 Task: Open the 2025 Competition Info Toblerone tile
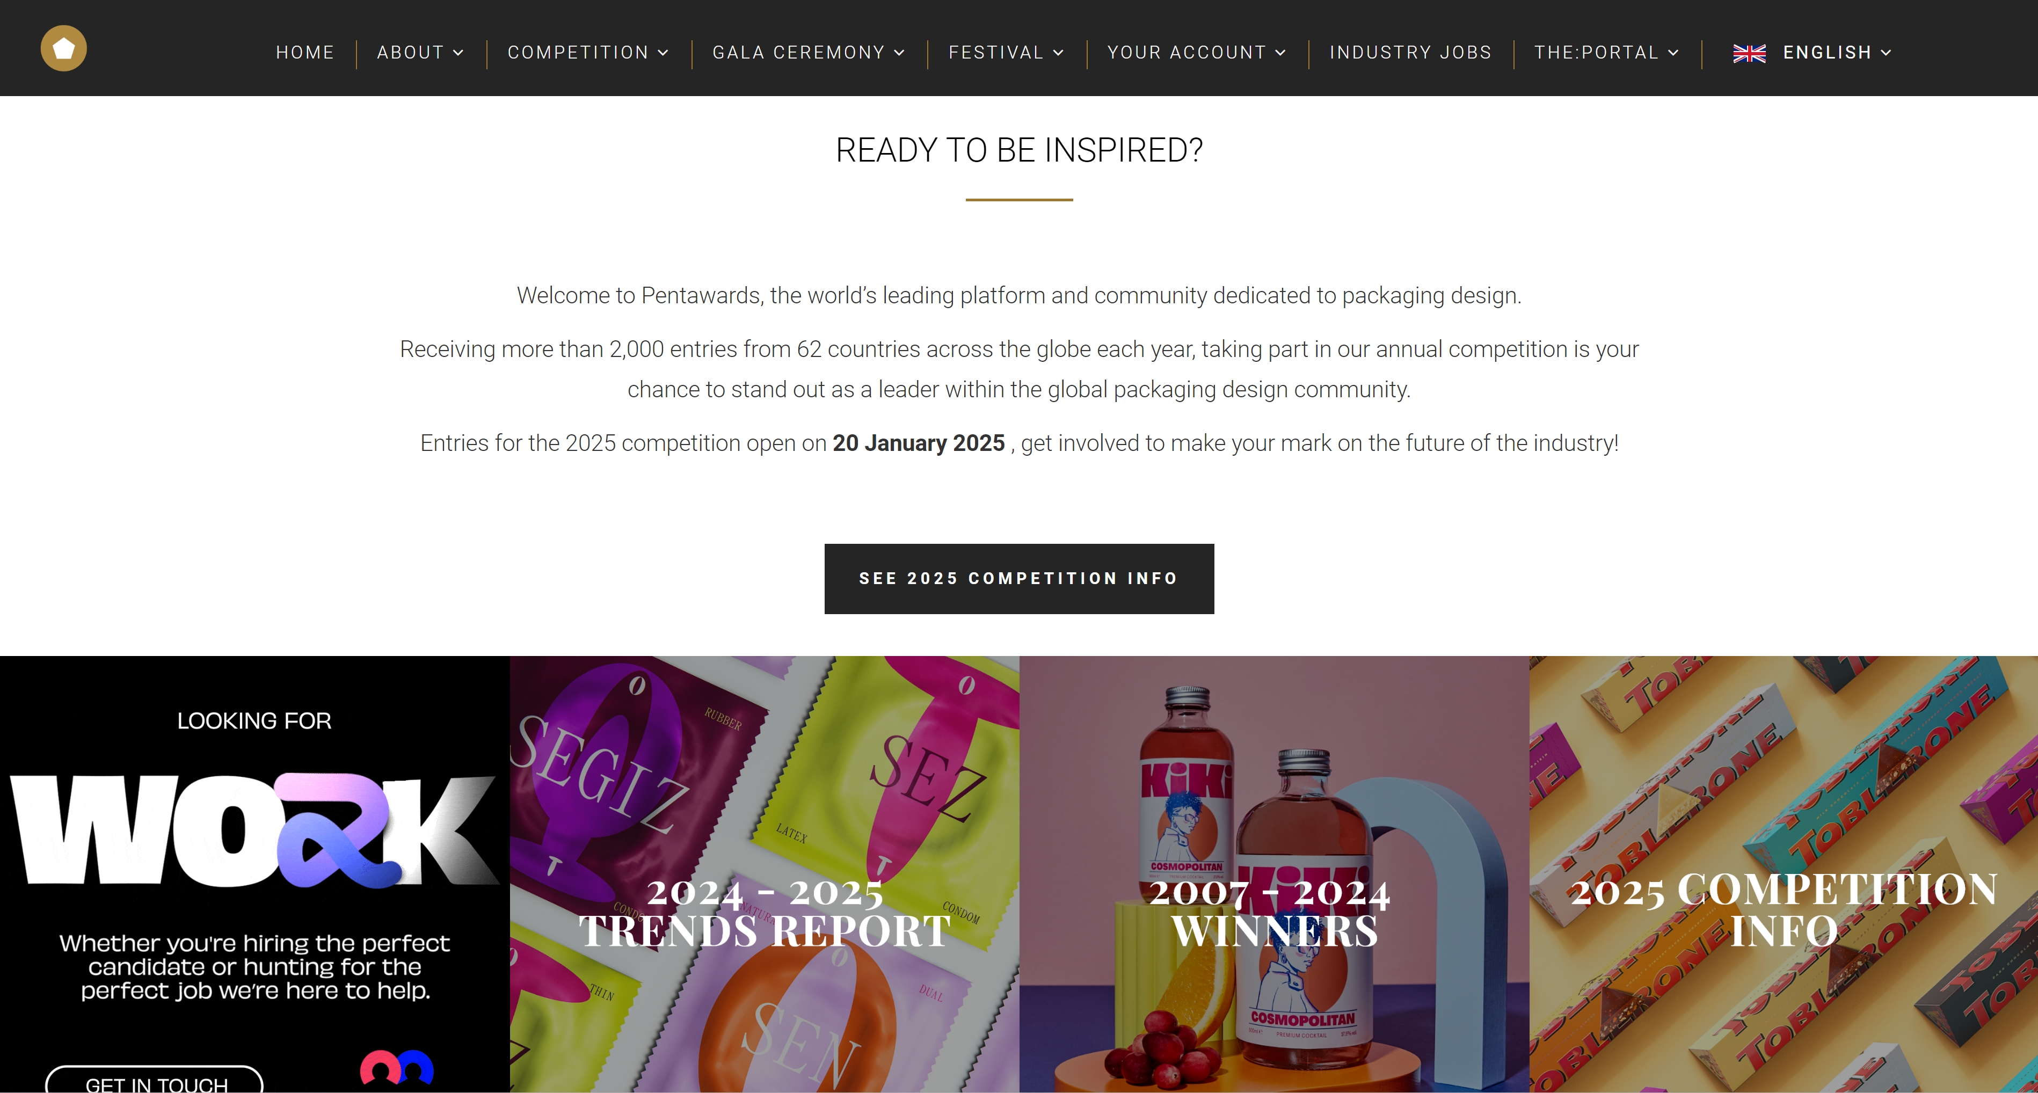(x=1784, y=874)
